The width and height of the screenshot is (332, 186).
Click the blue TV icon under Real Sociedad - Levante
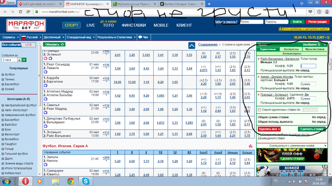click(46, 72)
